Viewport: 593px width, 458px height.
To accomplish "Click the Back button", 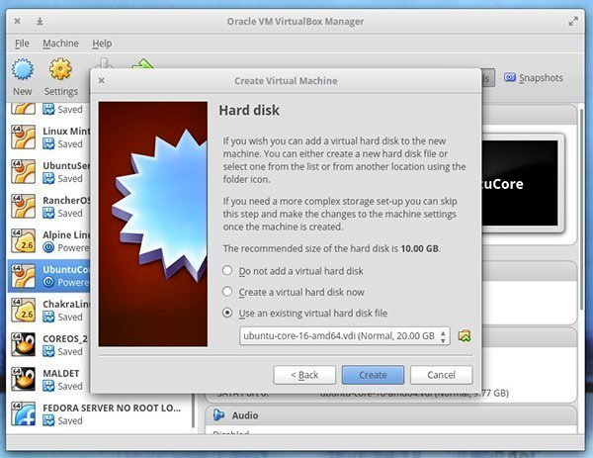I will coord(303,375).
